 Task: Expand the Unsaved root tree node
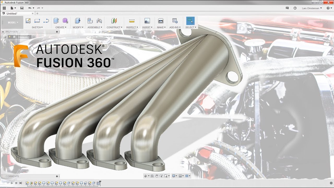6,37
